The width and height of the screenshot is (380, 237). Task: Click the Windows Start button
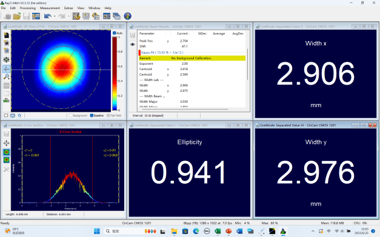[x=97, y=231]
